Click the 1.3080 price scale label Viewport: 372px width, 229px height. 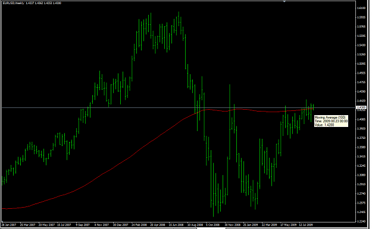[x=361, y=175]
